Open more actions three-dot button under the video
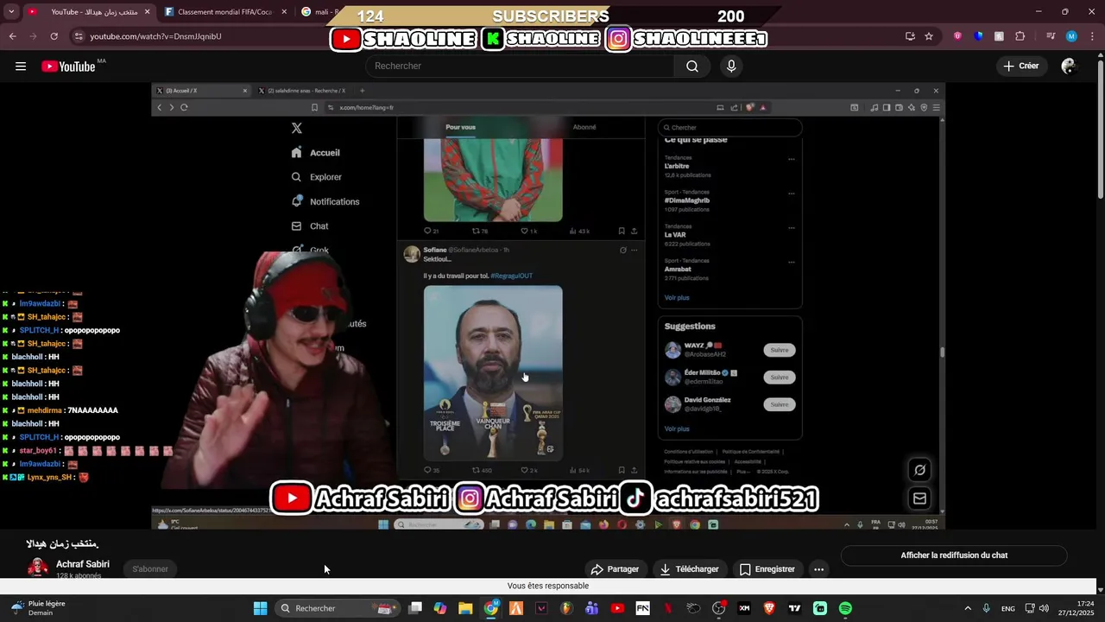 point(818,569)
